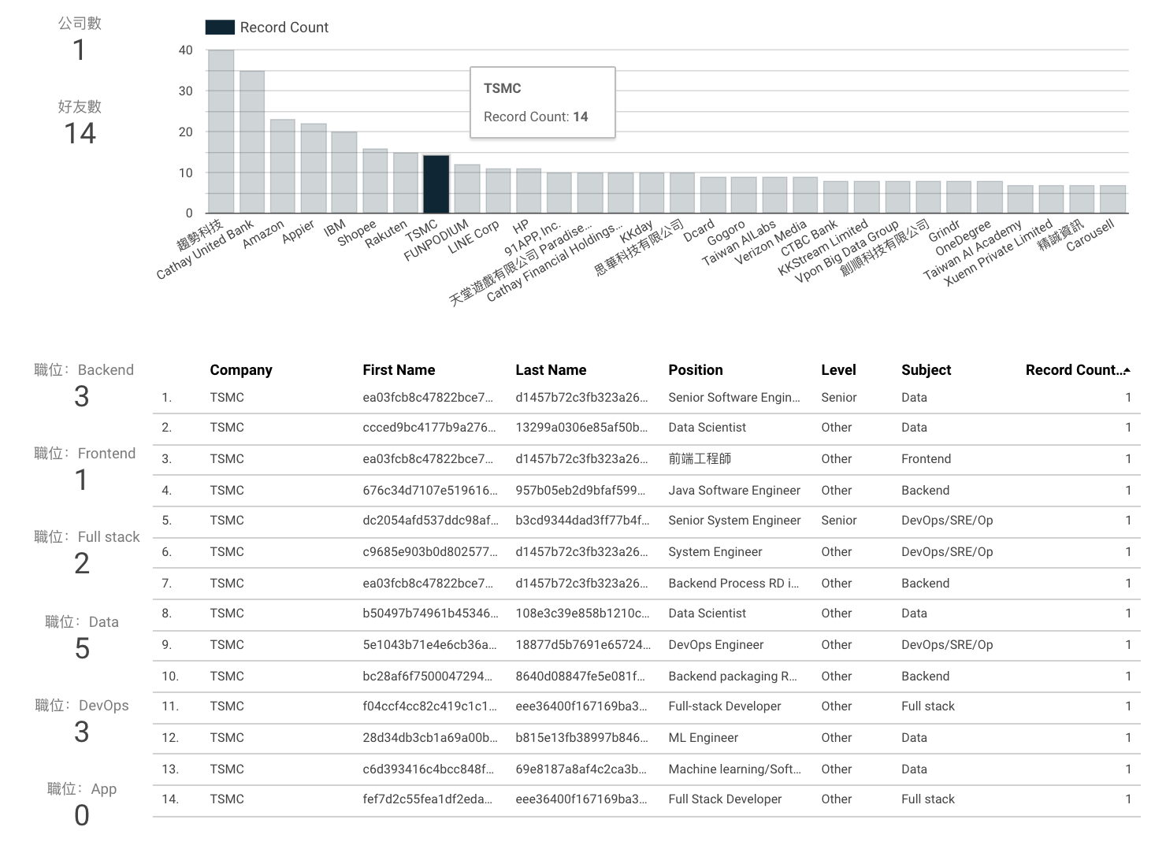Select the Senior System Engineer cell

[734, 521]
